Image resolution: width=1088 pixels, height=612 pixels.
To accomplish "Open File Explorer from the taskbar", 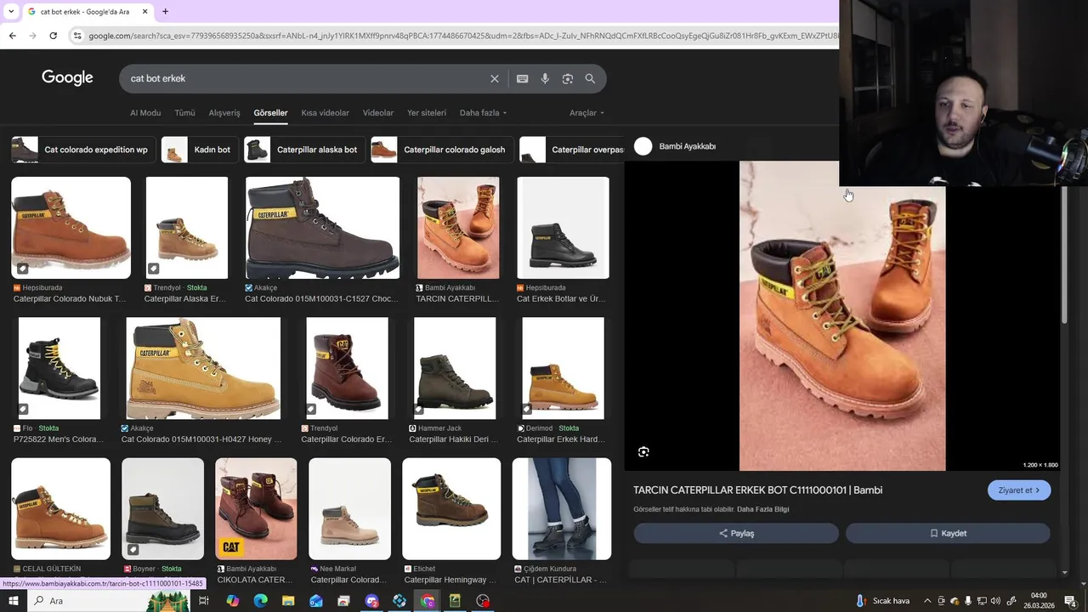I will pos(288,601).
